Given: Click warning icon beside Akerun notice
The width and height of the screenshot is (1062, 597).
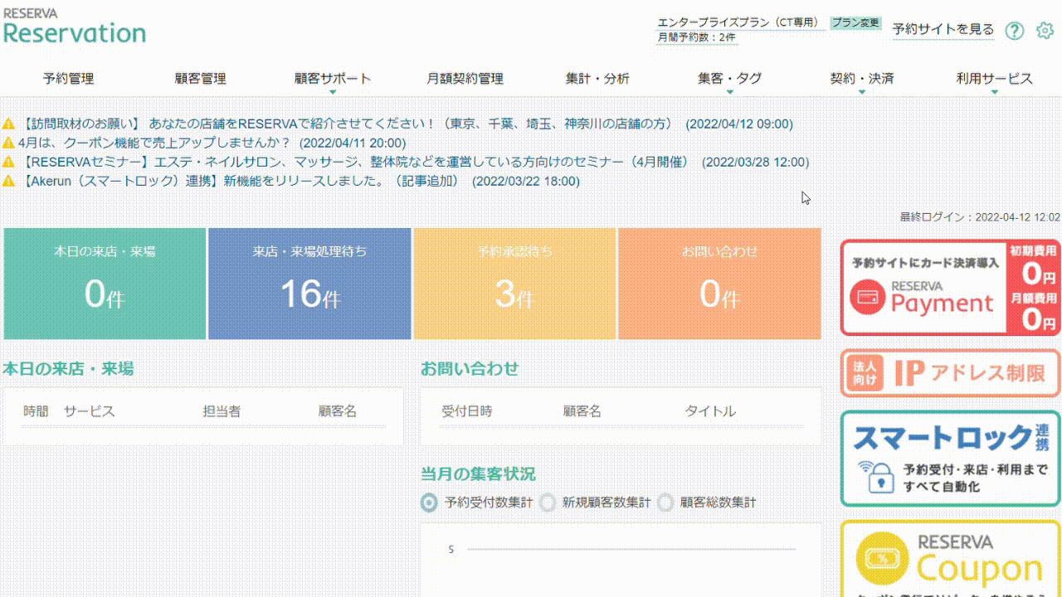Looking at the screenshot, I should click(9, 181).
